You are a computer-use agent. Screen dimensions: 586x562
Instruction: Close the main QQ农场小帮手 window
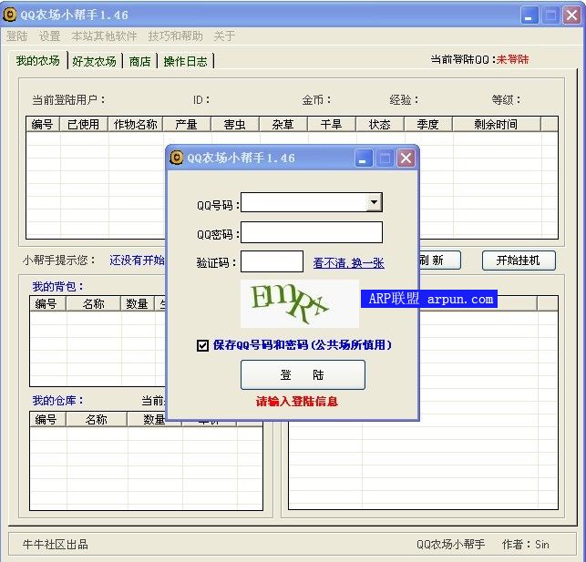click(571, 15)
